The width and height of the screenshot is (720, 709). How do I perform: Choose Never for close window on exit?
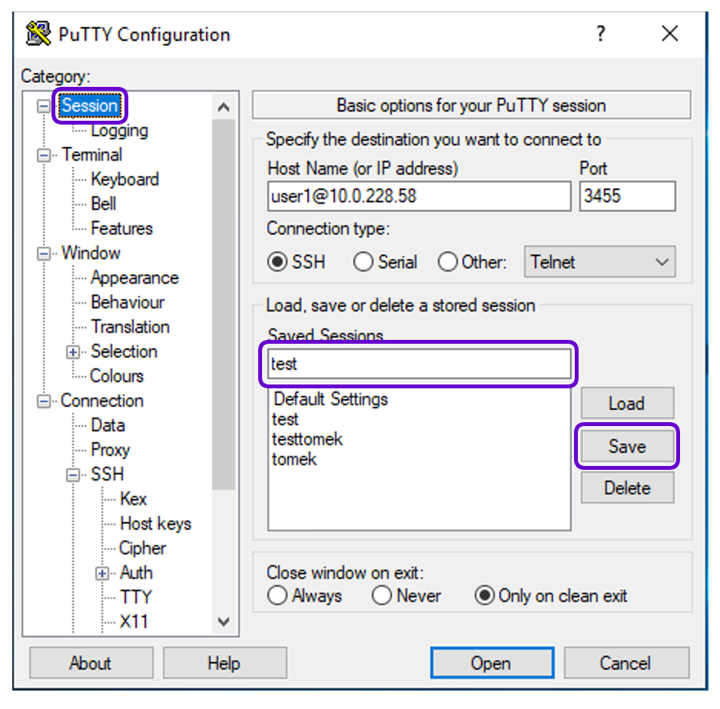click(x=382, y=596)
